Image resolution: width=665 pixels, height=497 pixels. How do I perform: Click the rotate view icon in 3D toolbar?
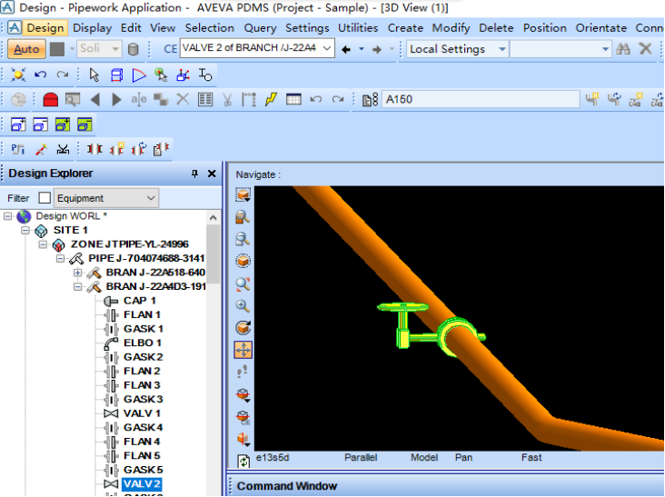pos(243,327)
